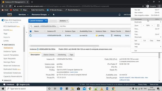This screenshot has width=162, height=91.
Task: Open Settings from Chrome menu
Action: coord(146,44)
